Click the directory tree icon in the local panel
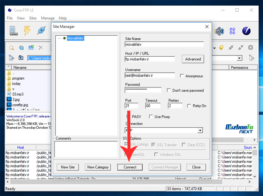This screenshot has height=196, width=263. click(11, 58)
